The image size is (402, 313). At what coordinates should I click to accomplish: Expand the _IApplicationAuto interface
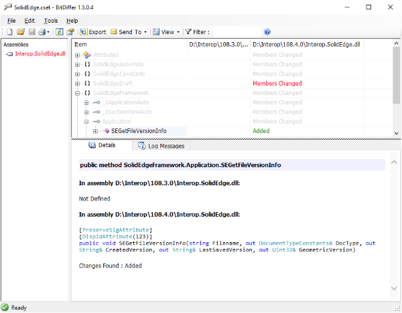click(86, 102)
